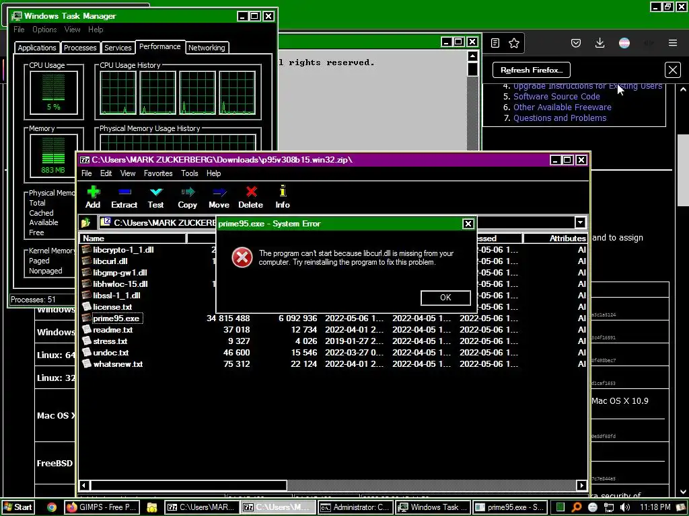Click the console window's scroll-up arrow
689x516 pixels.
472,56
